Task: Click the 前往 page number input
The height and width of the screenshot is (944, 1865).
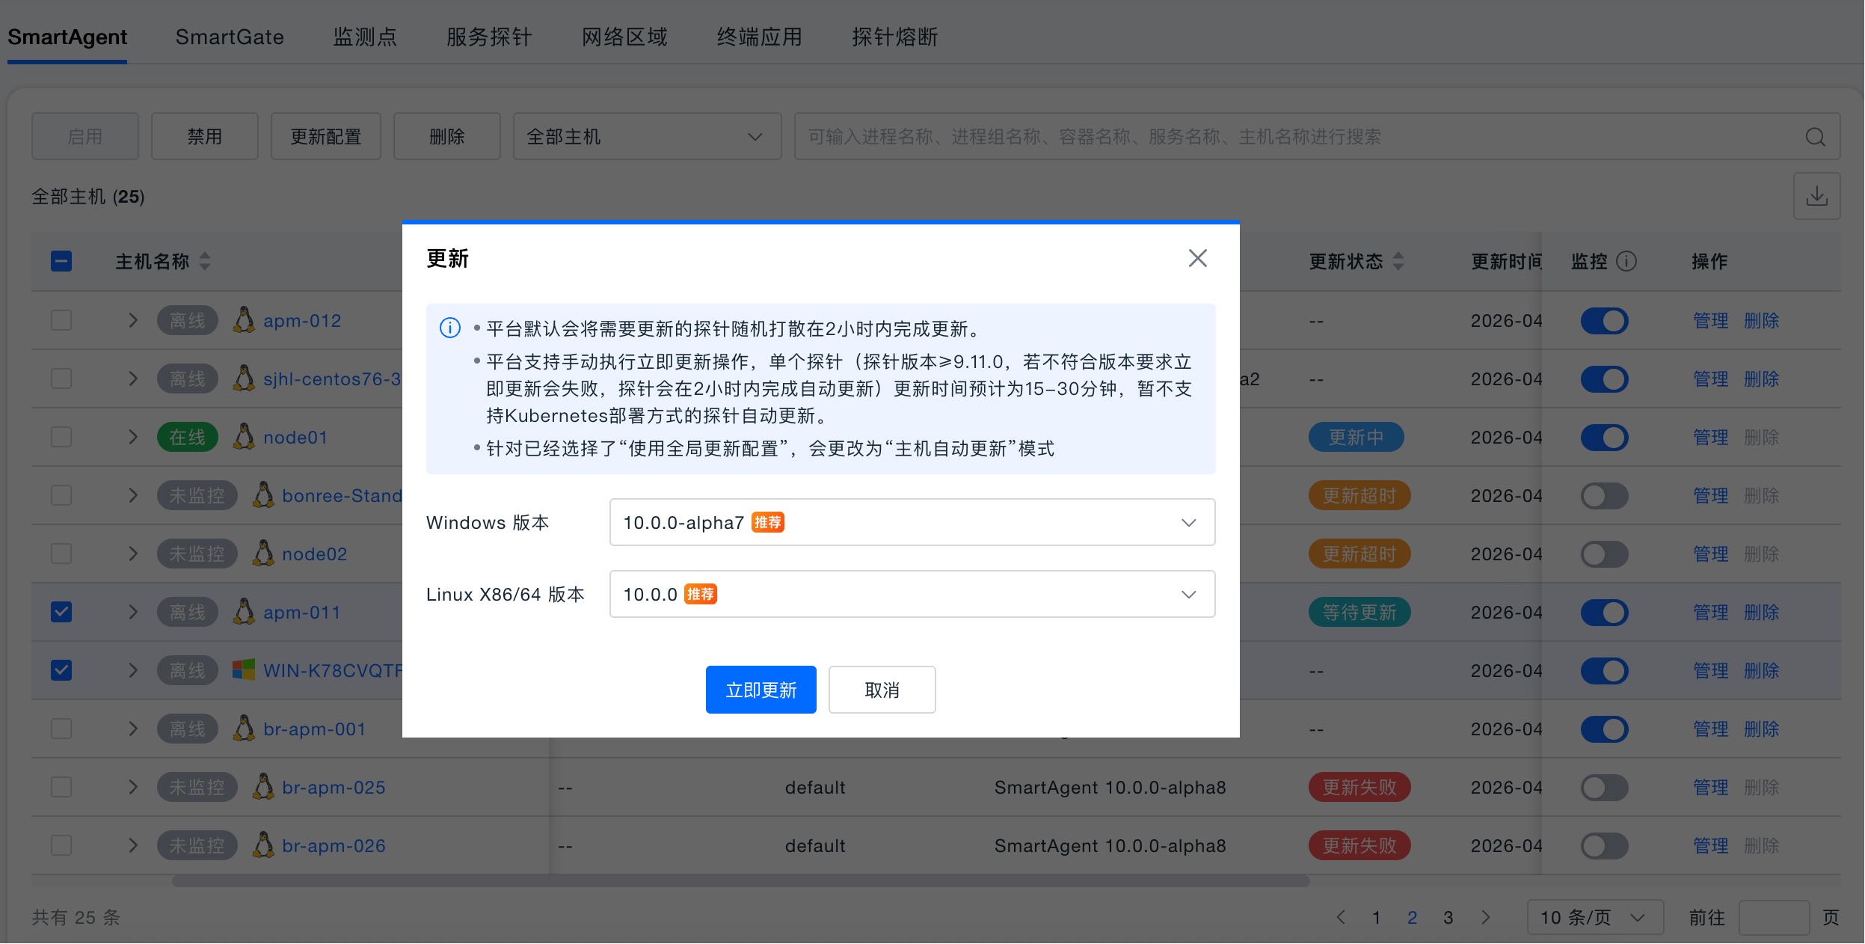Action: point(1774,917)
